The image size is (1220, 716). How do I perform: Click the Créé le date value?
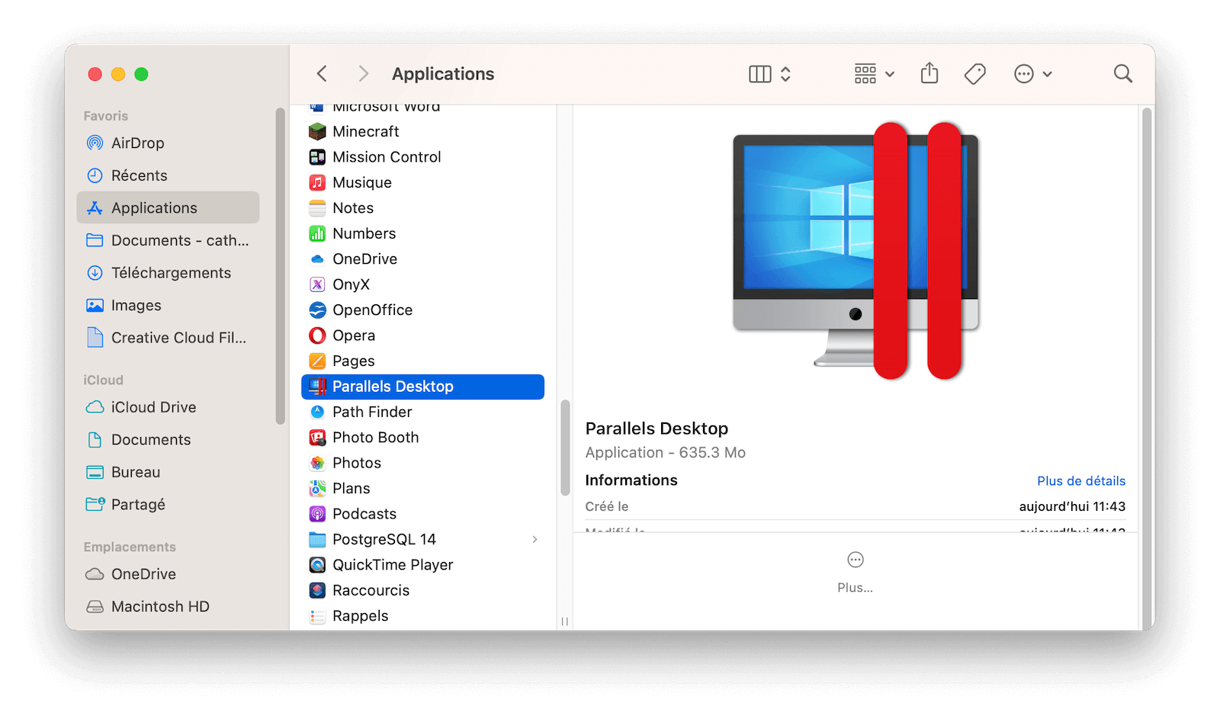[1072, 507]
